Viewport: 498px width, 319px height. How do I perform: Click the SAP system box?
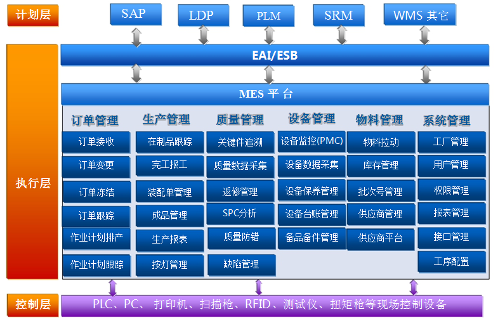click(136, 15)
